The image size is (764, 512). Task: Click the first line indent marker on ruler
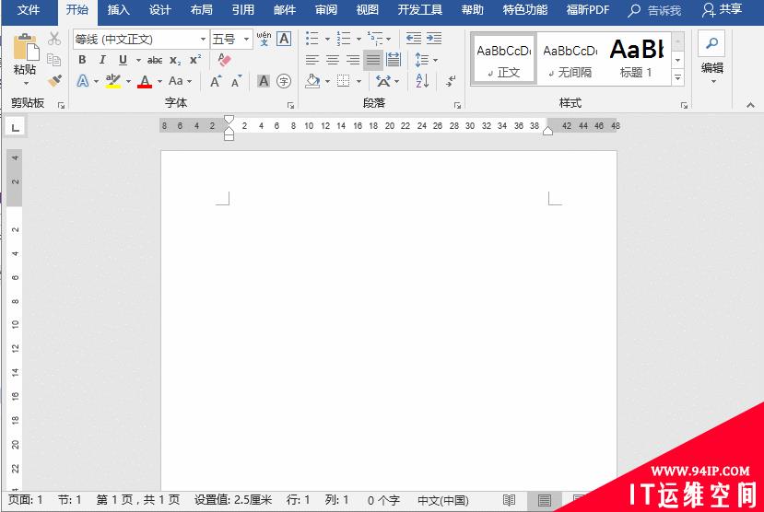pyautogui.click(x=229, y=119)
